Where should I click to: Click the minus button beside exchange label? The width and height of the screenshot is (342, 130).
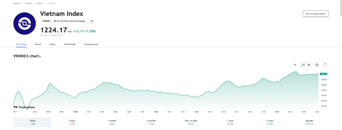(x=92, y=21)
